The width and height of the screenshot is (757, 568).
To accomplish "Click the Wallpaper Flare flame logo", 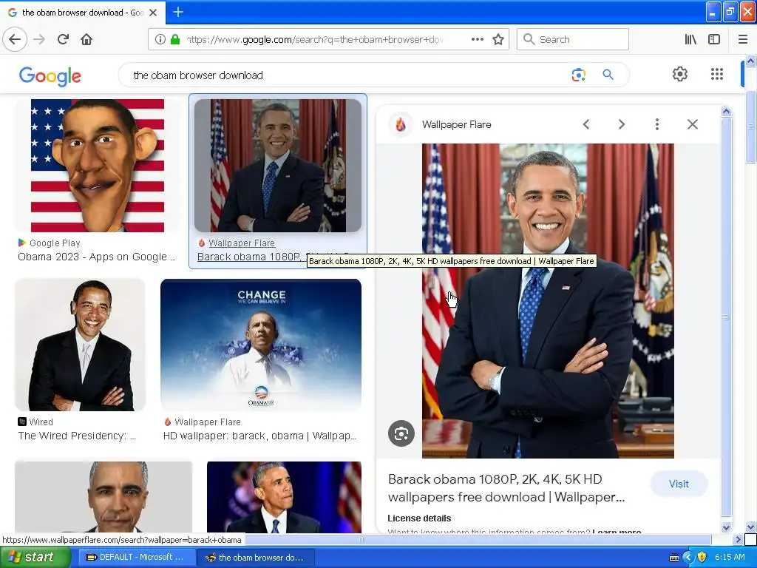I will tap(400, 124).
